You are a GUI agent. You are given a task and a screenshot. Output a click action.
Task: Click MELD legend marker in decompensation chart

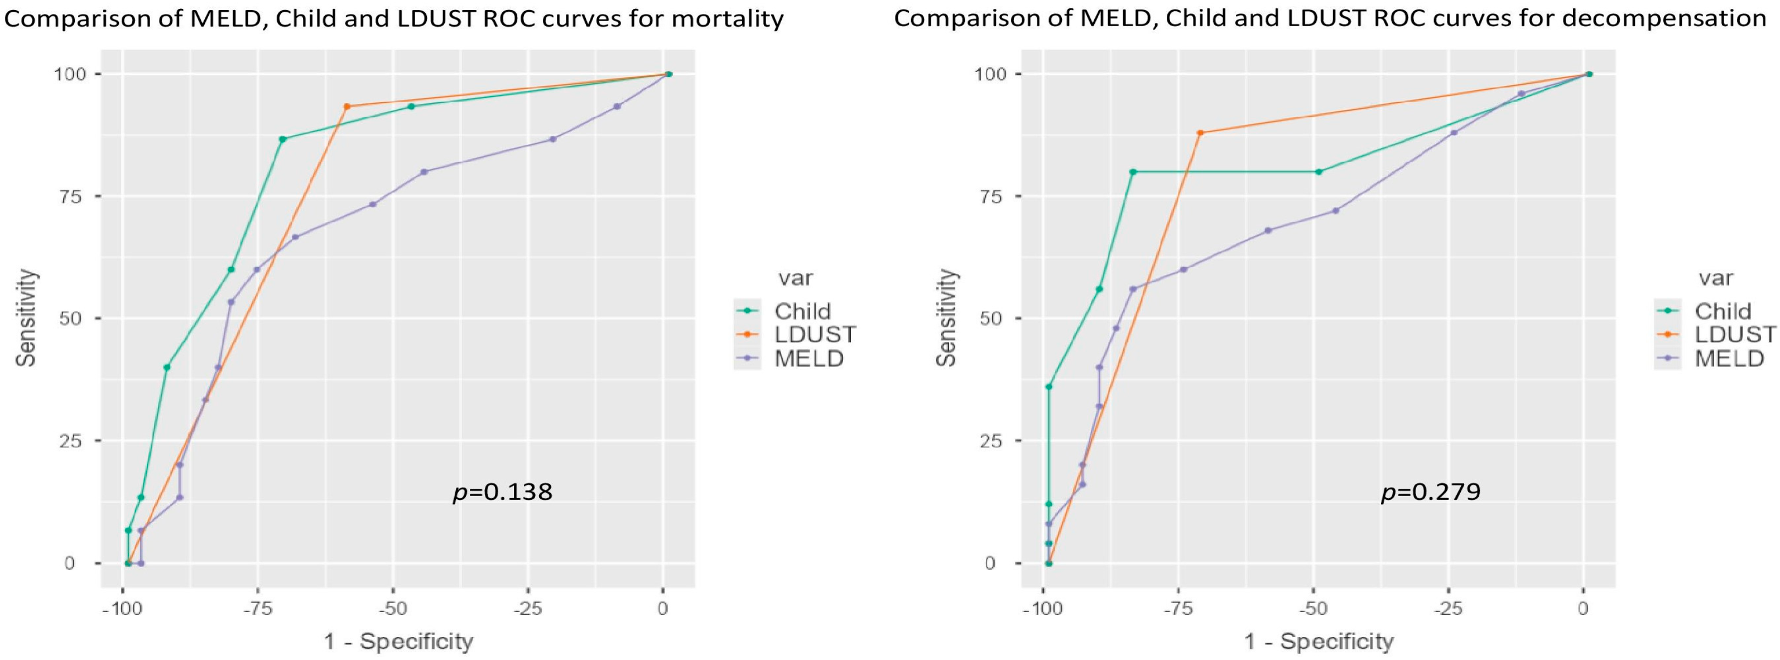pos(1668,358)
